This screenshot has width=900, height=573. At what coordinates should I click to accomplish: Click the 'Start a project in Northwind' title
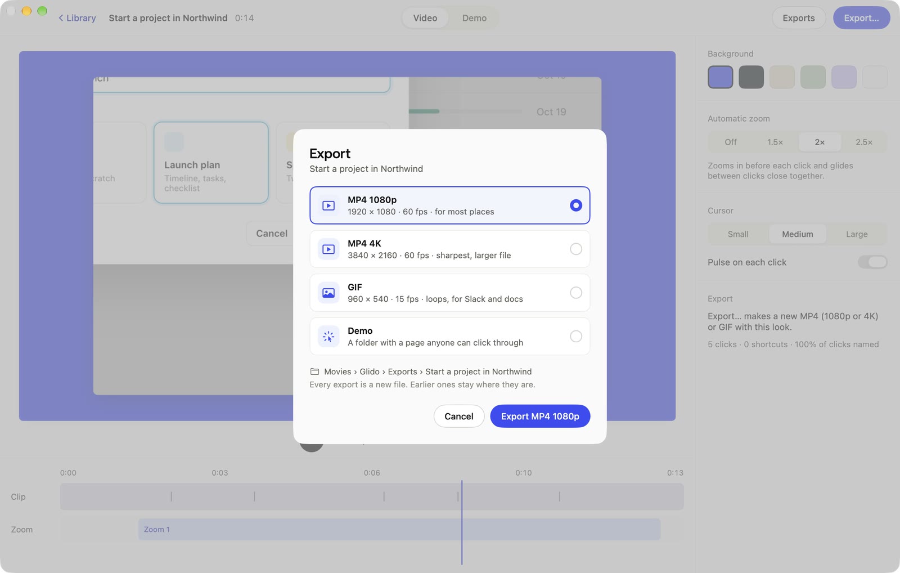(168, 18)
